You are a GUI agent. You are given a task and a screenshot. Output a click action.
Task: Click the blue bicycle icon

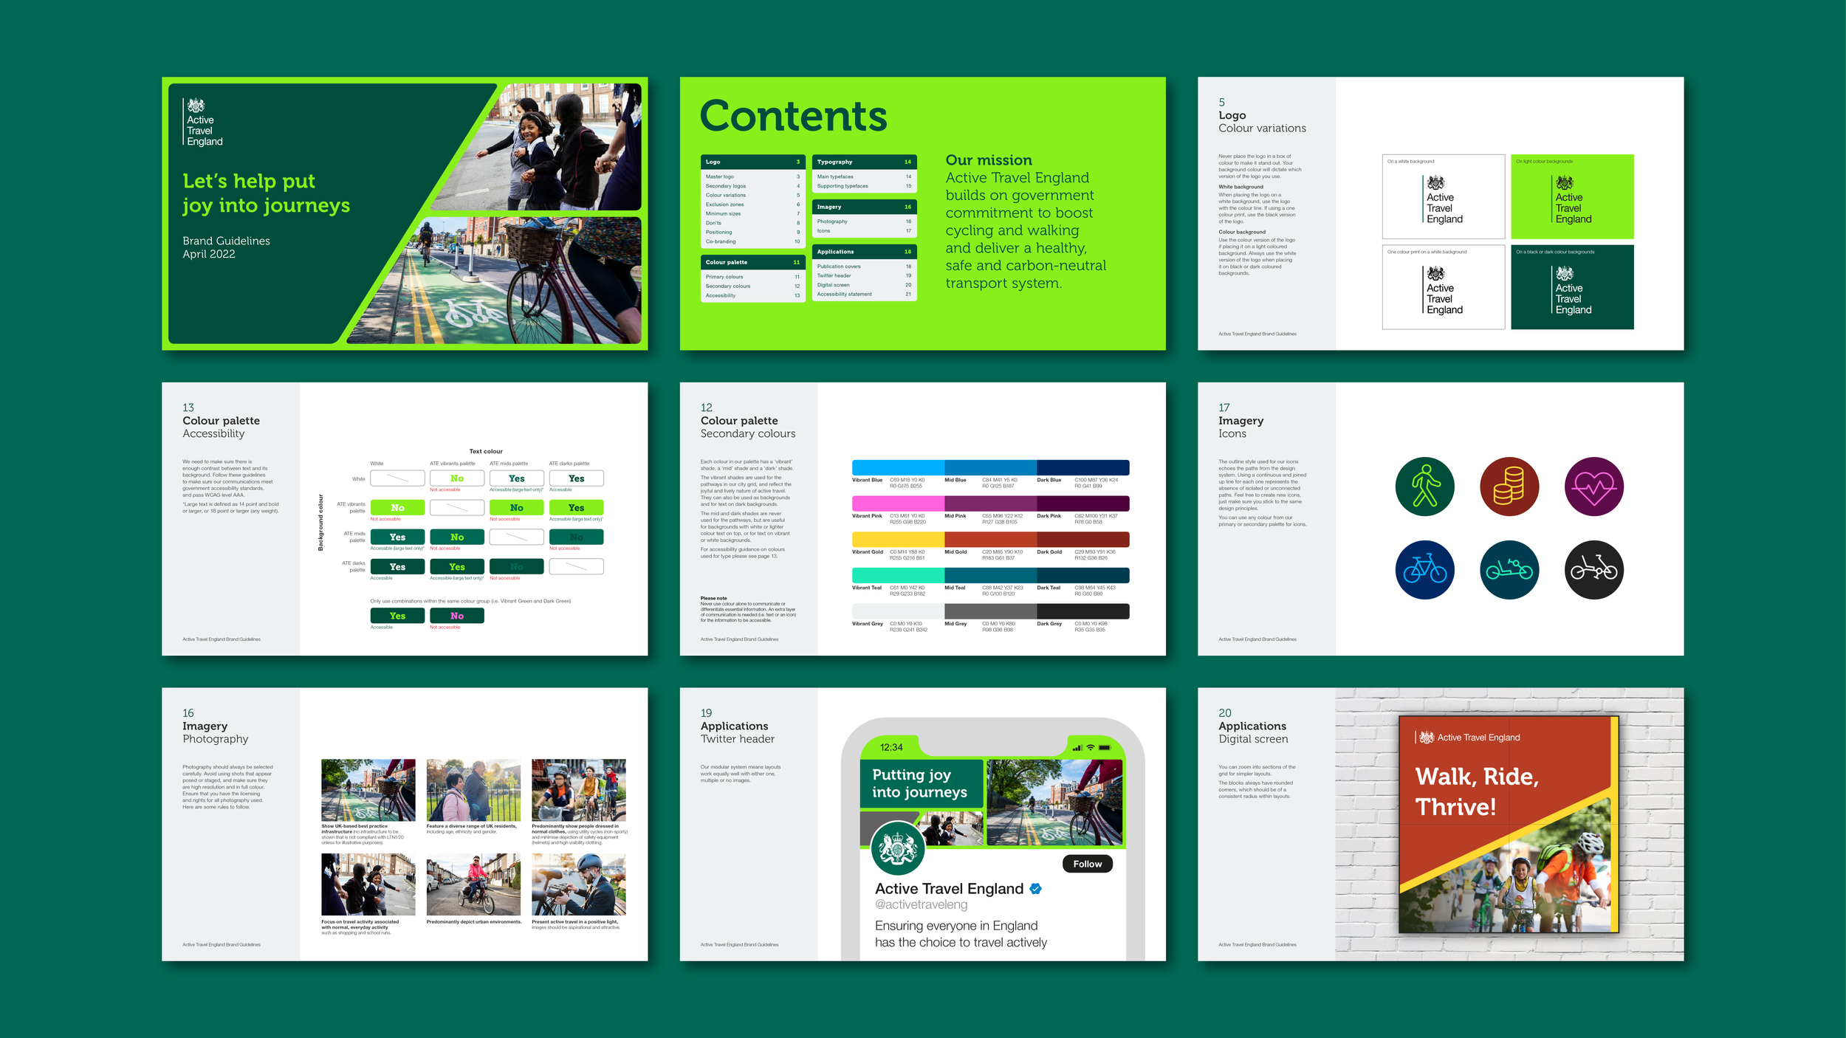pos(1424,570)
